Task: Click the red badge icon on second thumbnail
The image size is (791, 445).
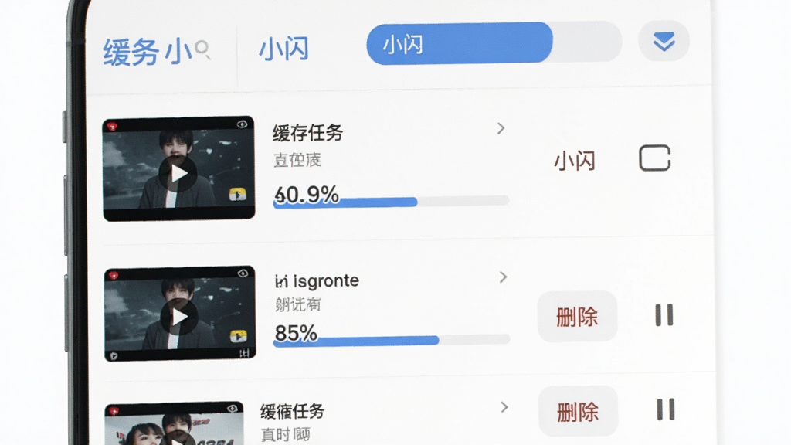Action: click(x=114, y=276)
